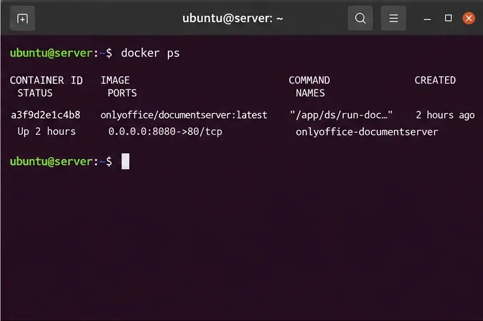Select the COMMAND column header
The image size is (483, 321).
tap(310, 80)
